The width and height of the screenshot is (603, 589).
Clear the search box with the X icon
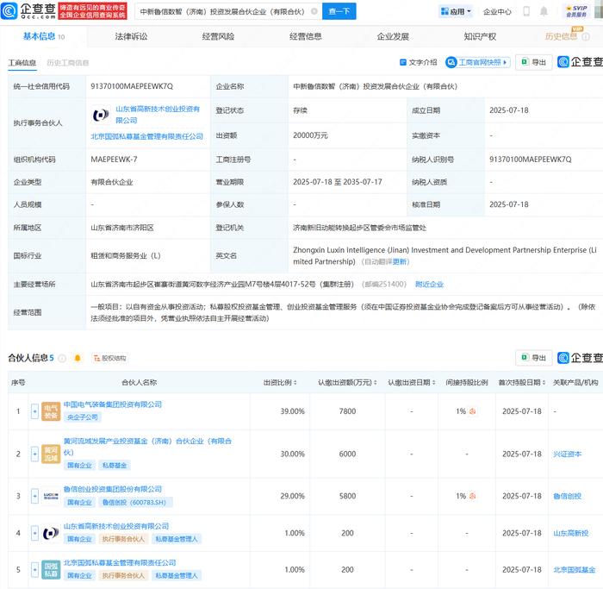coord(314,11)
